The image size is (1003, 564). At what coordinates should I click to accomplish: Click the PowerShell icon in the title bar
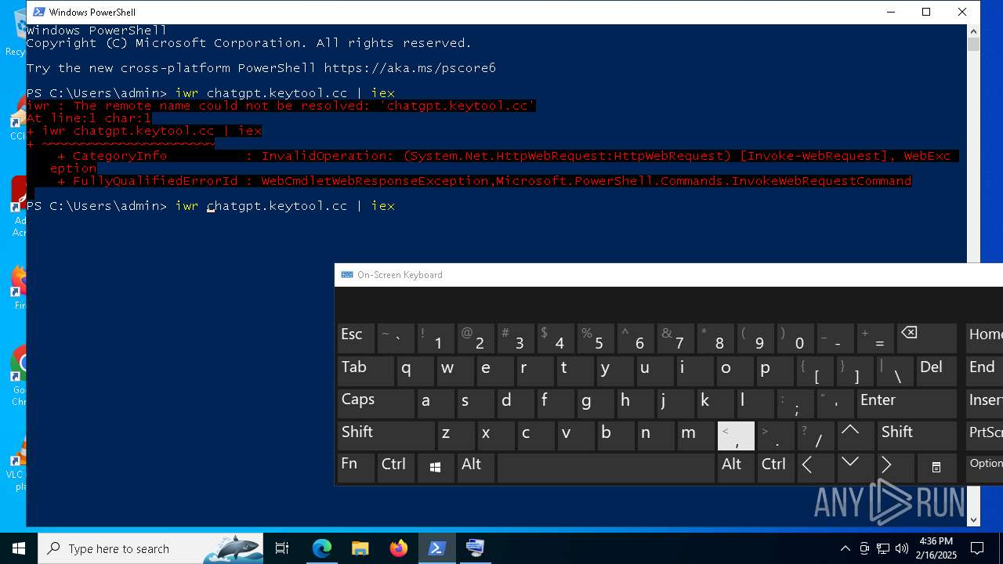pos(38,12)
